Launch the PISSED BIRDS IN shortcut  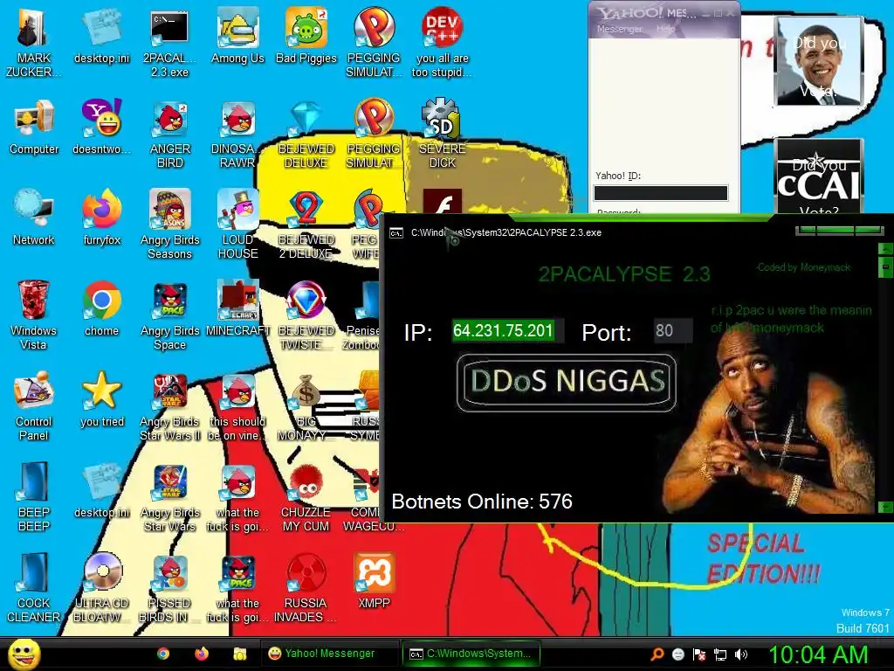(x=169, y=588)
